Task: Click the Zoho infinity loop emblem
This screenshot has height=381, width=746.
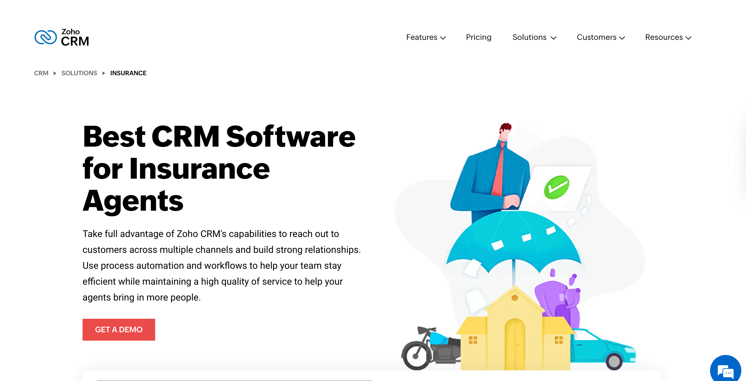Action: coord(46,37)
